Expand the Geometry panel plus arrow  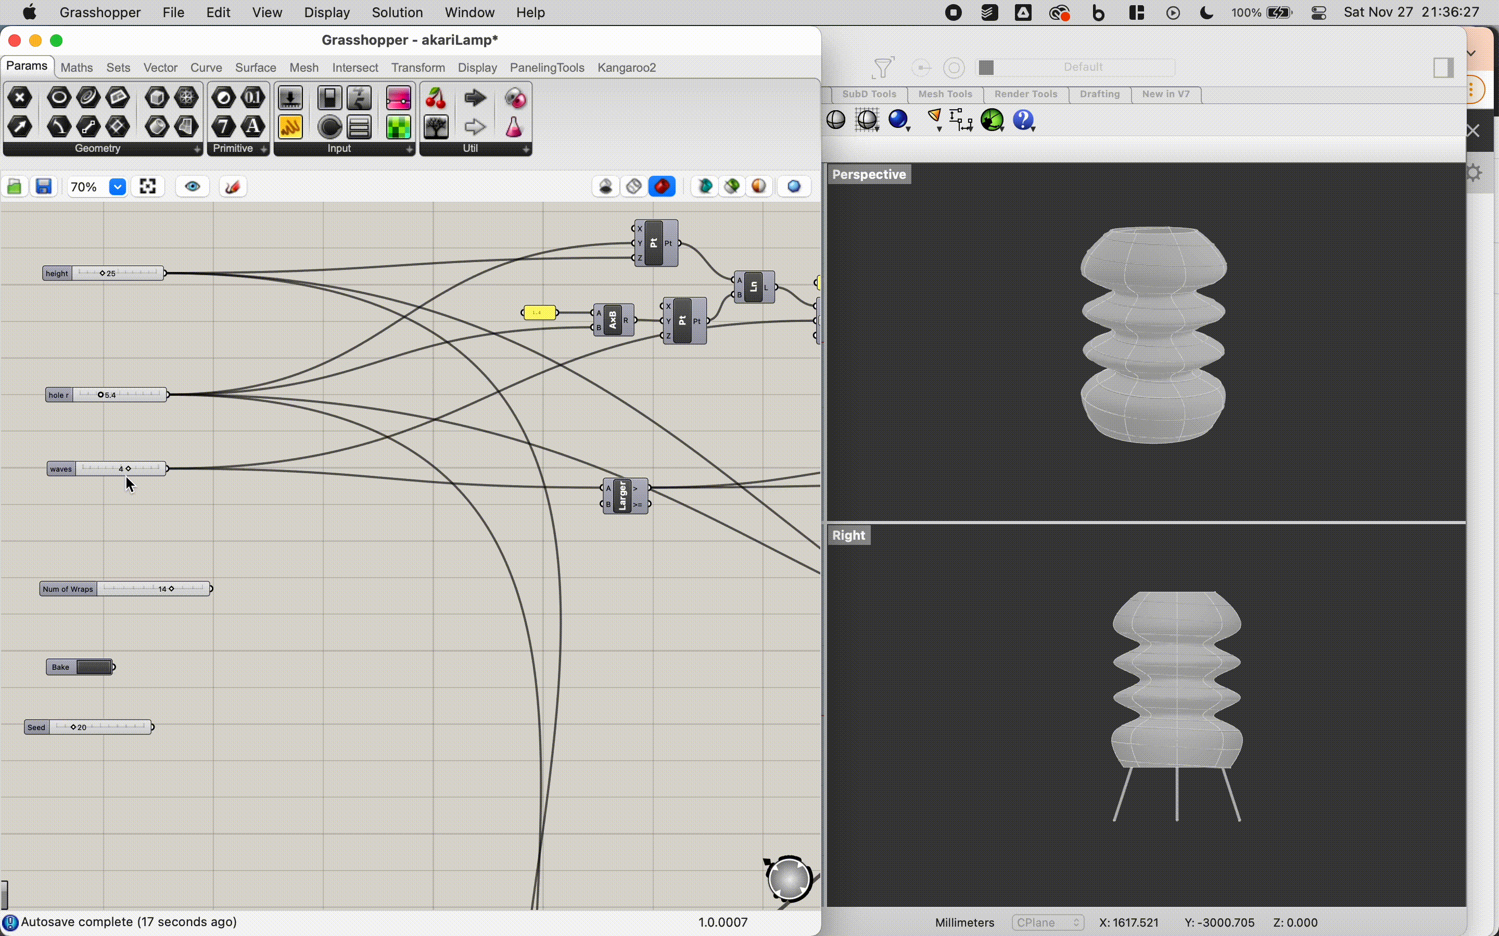click(196, 149)
